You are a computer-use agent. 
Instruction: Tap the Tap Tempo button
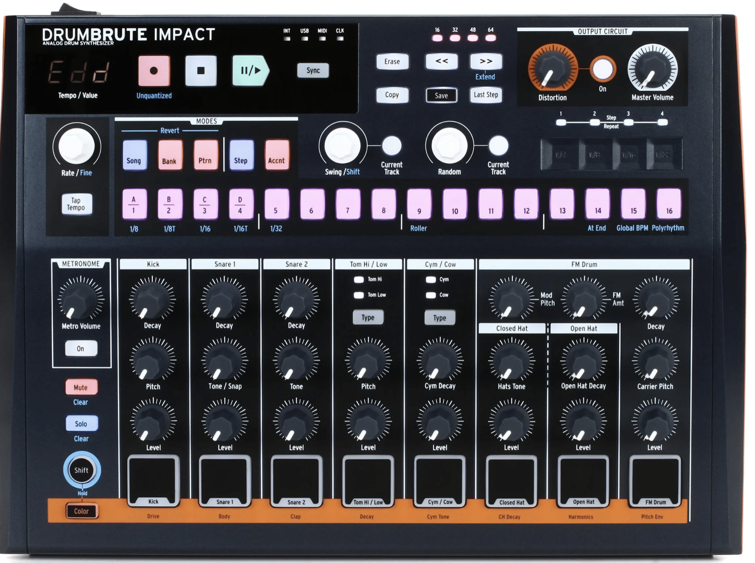coord(76,204)
